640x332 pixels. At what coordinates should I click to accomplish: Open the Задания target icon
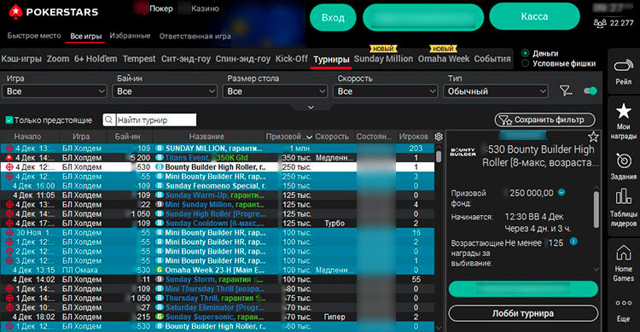623,161
